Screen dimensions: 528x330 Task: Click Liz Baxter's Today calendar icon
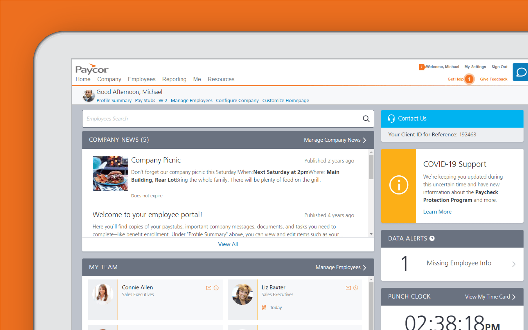[x=264, y=307]
